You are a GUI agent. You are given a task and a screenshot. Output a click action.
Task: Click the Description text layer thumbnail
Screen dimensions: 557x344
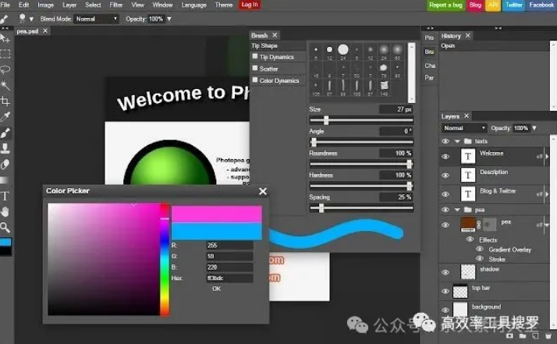[x=468, y=175]
